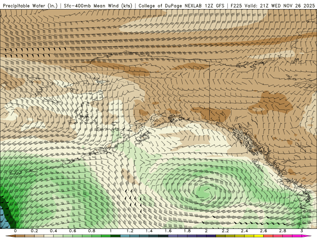The image size is (317, 238).
Task: Click the "2" legend value
Action: click(x=206, y=231)
